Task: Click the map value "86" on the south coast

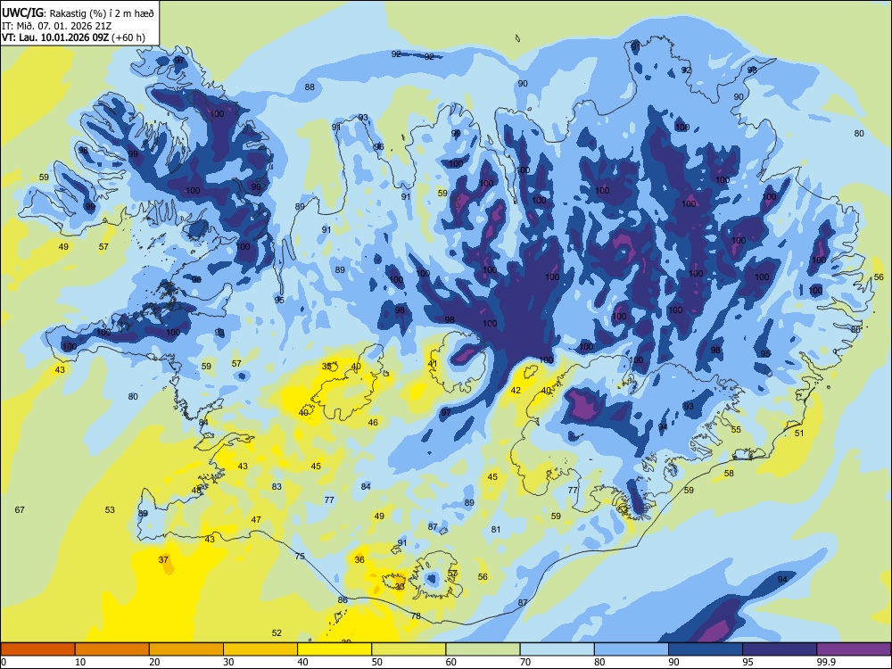Action: coord(343,599)
